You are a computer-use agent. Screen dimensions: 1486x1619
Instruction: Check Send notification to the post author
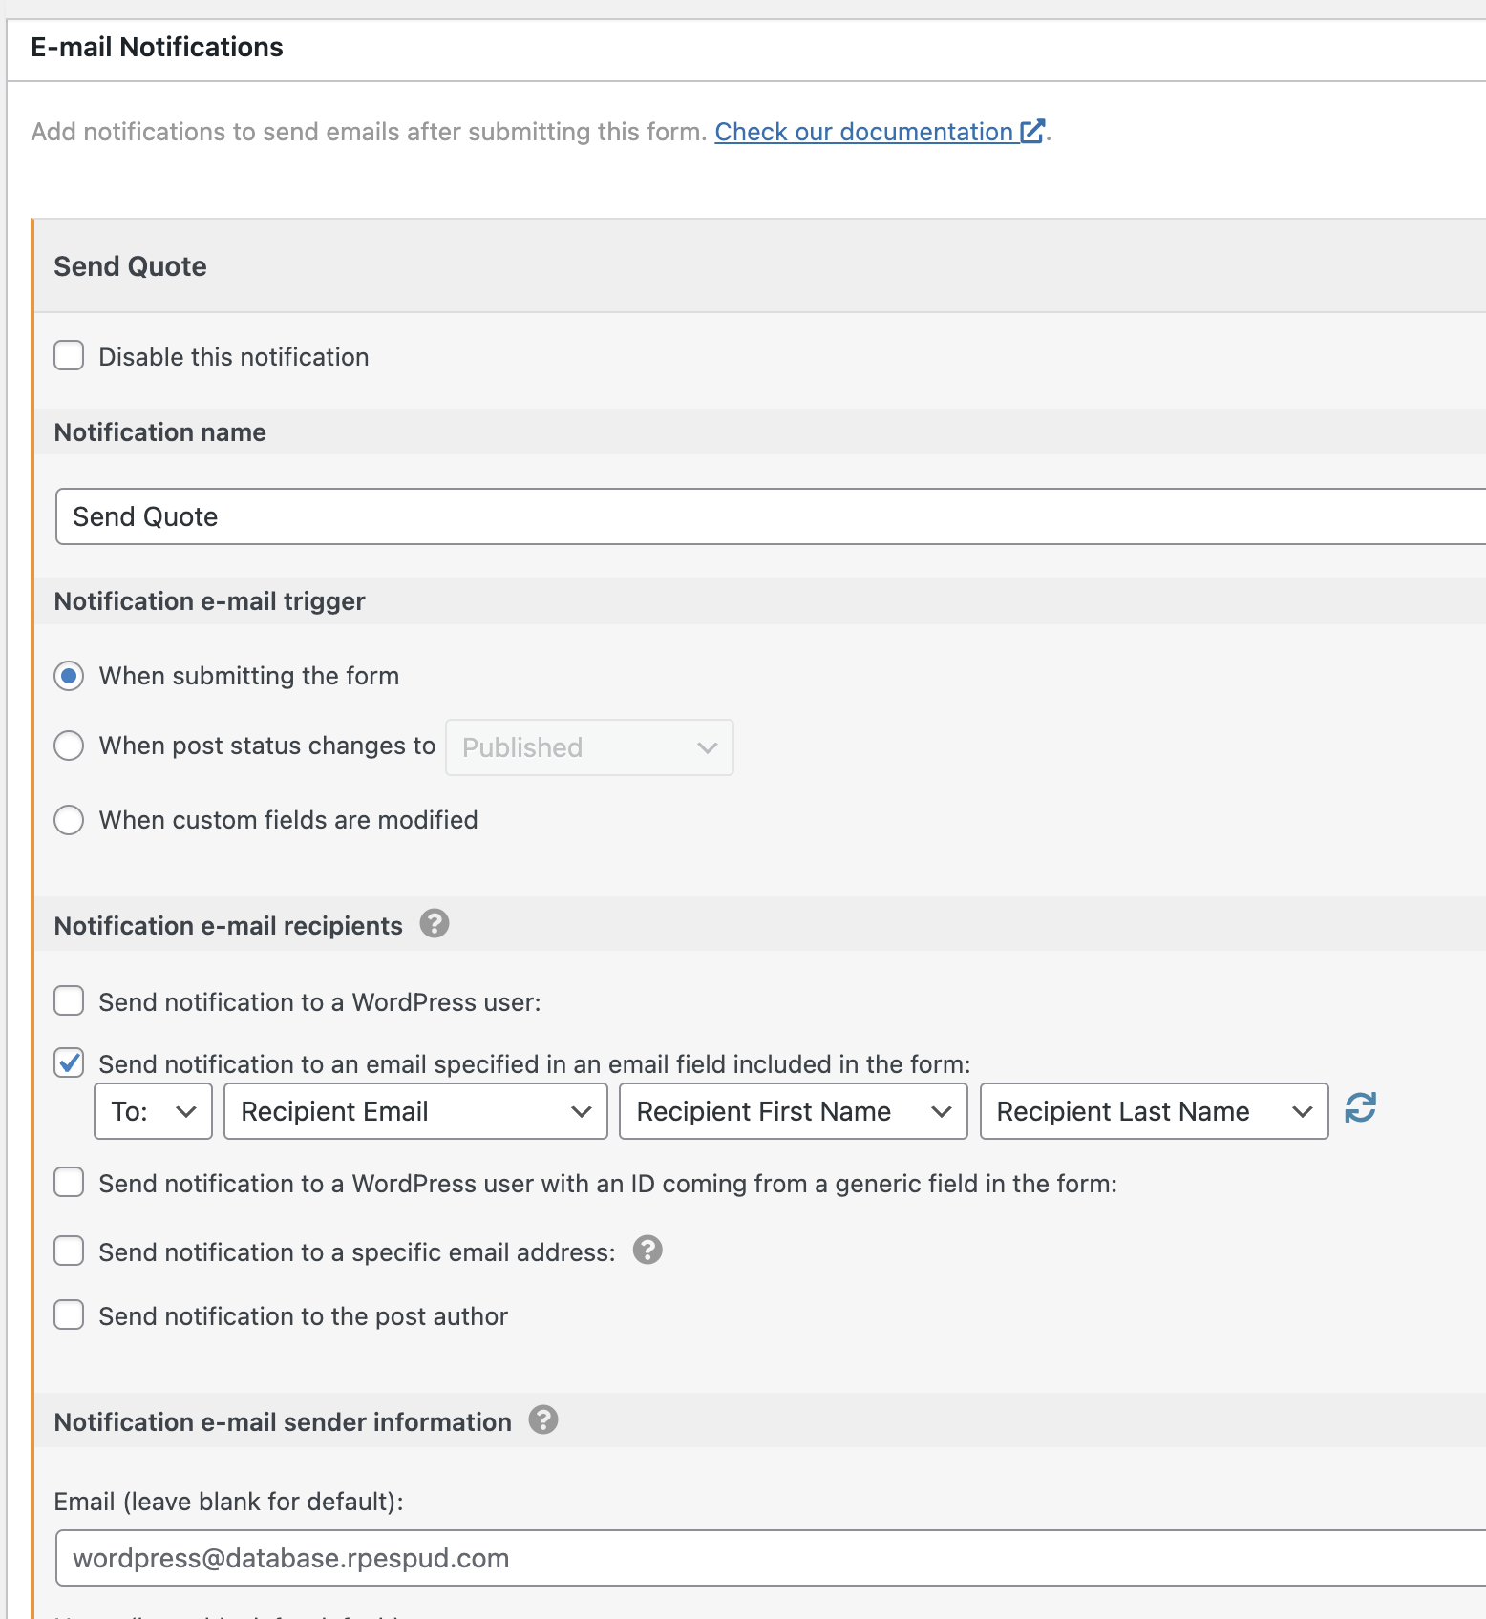point(69,1314)
